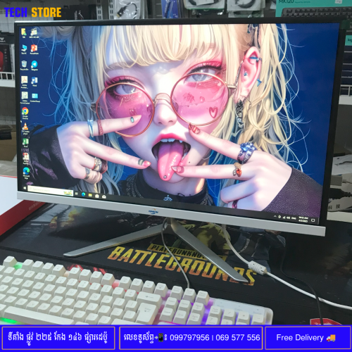Viewport: 352px width, 352px height.
Task: Launch Google Chrome from the desktop
Action: point(25,113)
